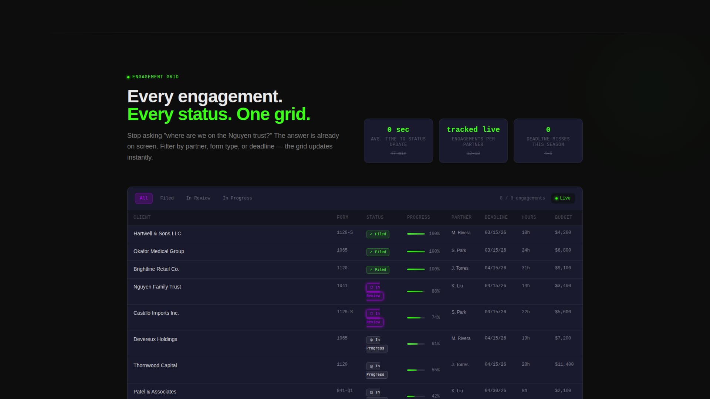This screenshot has width=710, height=399.
Task: Sort by the CLIENT column header
Action: (142, 218)
